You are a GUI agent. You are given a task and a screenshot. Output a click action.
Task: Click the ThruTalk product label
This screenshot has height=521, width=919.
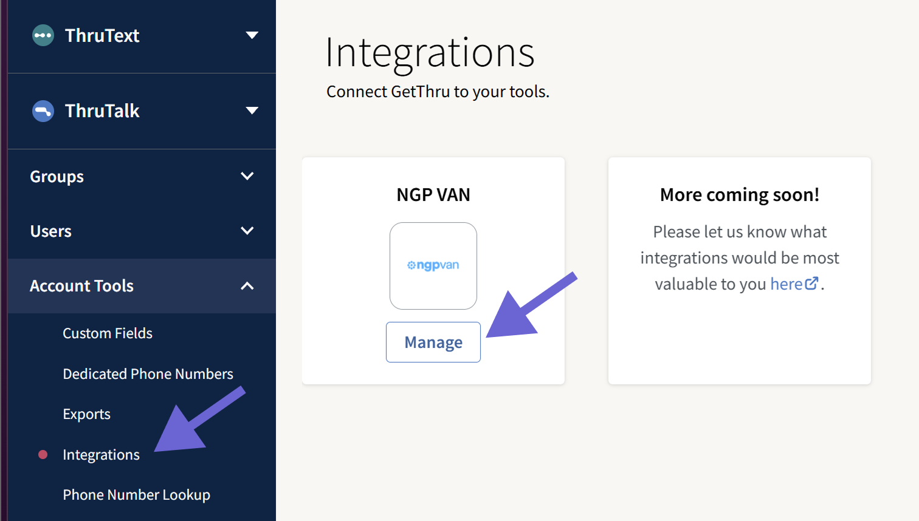102,111
